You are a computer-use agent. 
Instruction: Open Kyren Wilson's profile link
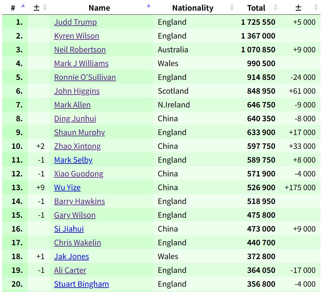click(76, 36)
